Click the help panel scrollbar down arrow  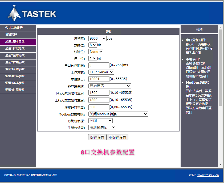pos(220,165)
